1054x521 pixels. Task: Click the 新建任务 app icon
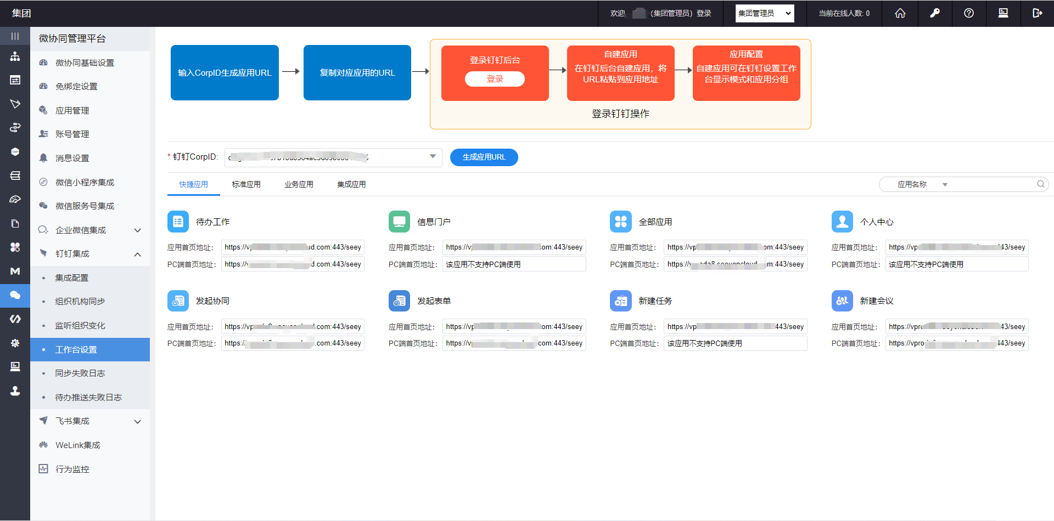click(620, 301)
